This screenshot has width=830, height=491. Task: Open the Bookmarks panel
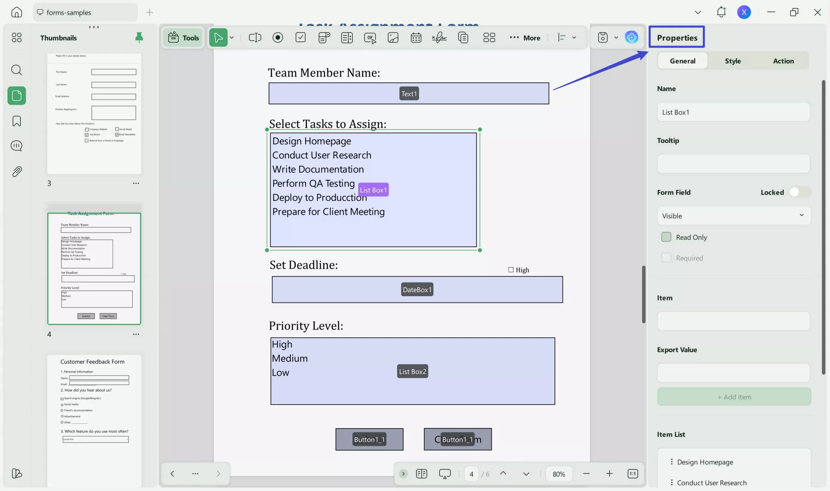16,121
